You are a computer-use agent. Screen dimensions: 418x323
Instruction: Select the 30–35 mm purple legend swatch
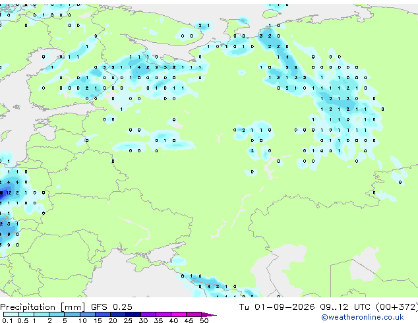pyautogui.click(x=148, y=314)
